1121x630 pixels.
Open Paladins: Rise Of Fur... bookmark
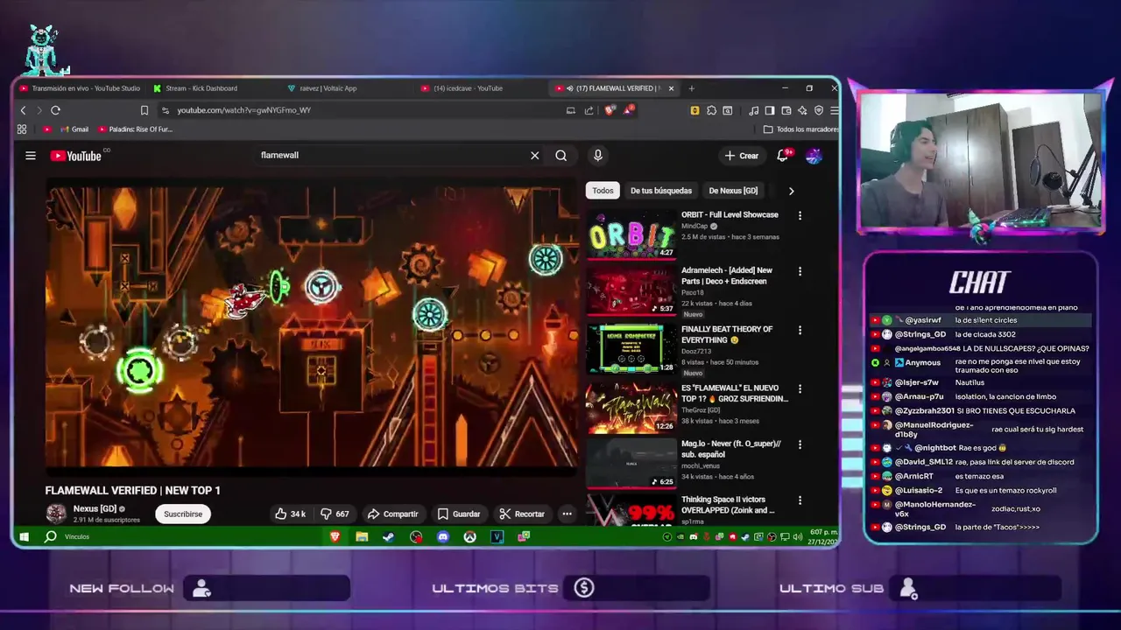(x=136, y=129)
